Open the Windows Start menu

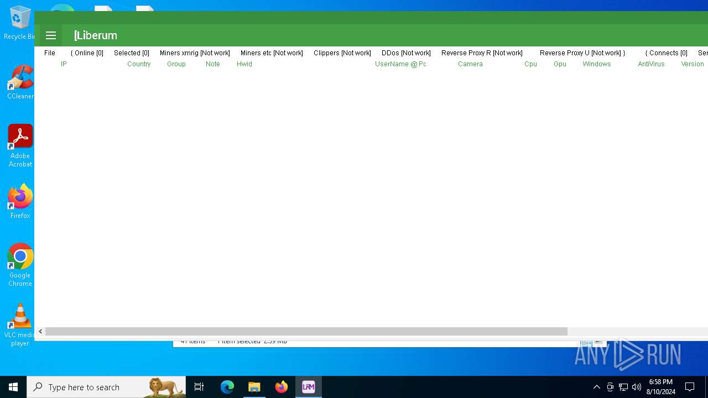13,387
